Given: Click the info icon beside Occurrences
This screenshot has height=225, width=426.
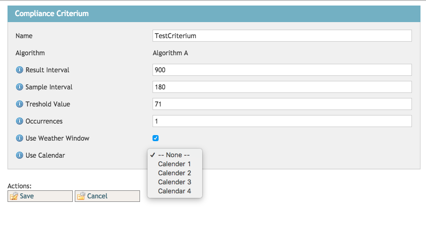Looking at the screenshot, I should point(20,121).
